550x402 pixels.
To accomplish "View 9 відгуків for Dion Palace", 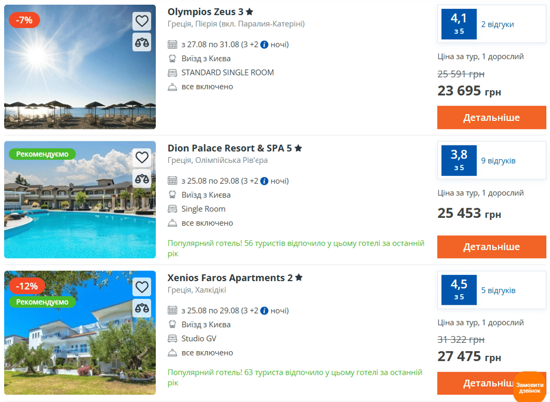I will click(498, 161).
